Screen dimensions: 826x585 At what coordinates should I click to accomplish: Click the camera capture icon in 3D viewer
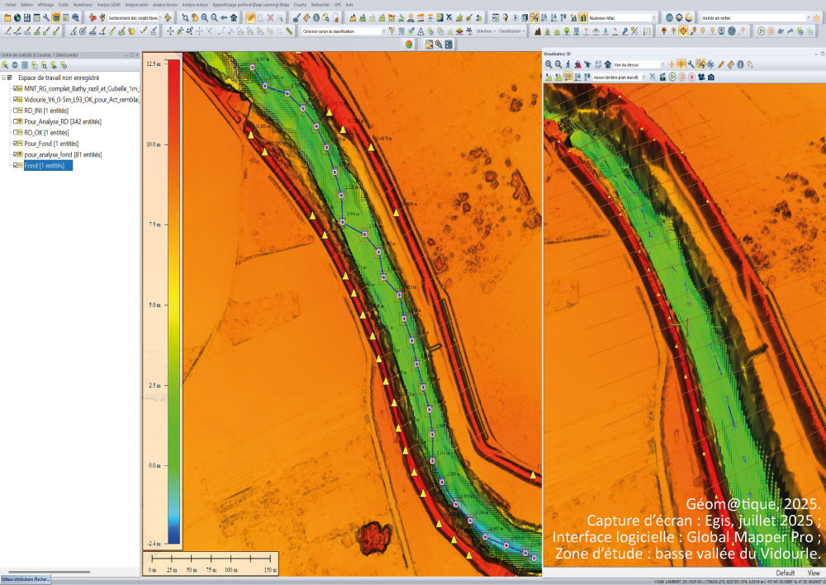tap(710, 77)
